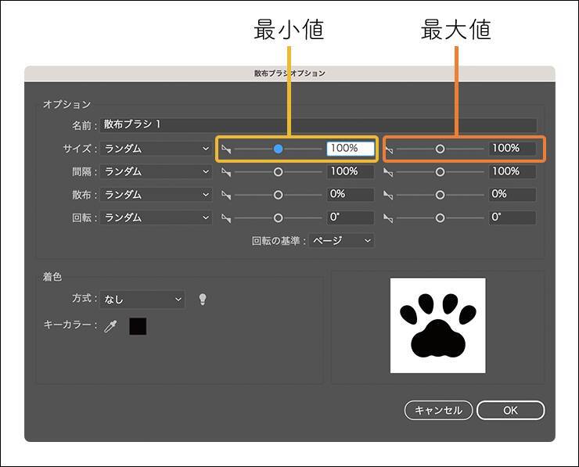Click the blue サイズ minimum slider handle
Screen dimensions: 579x467
click(278, 149)
